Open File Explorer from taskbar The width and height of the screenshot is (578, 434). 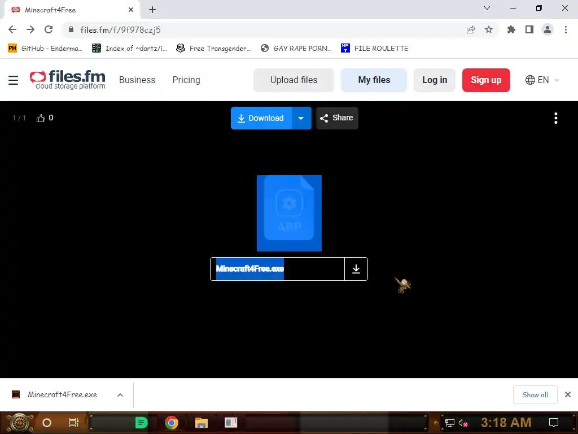[x=202, y=423]
